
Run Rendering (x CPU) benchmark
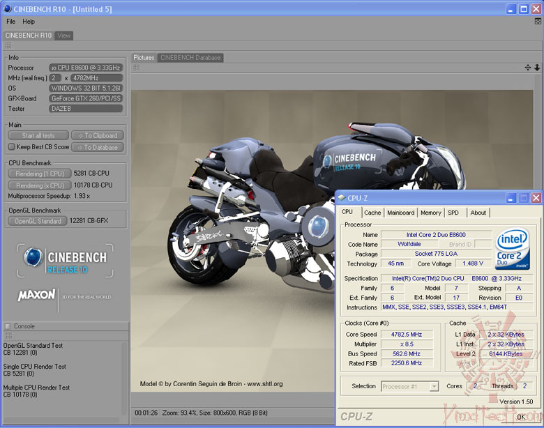(40, 185)
